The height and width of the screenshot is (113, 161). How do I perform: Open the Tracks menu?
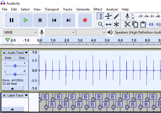68,9
